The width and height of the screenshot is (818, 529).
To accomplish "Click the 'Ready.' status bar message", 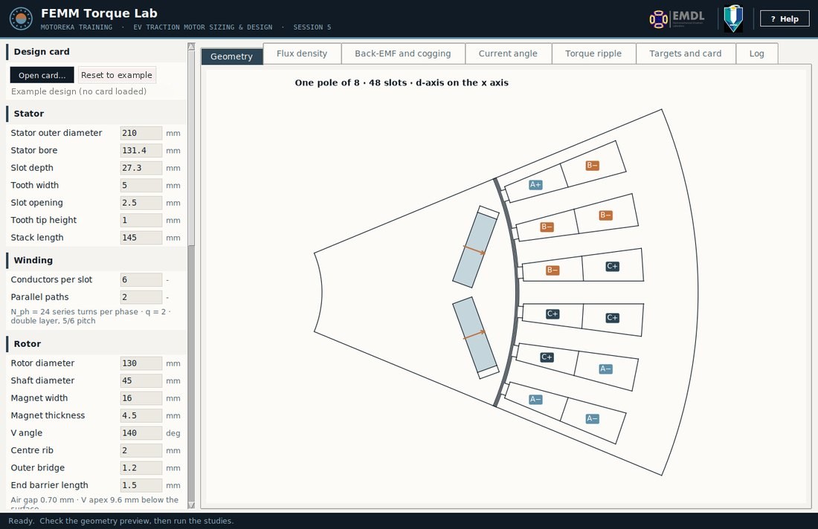I will pos(121,521).
